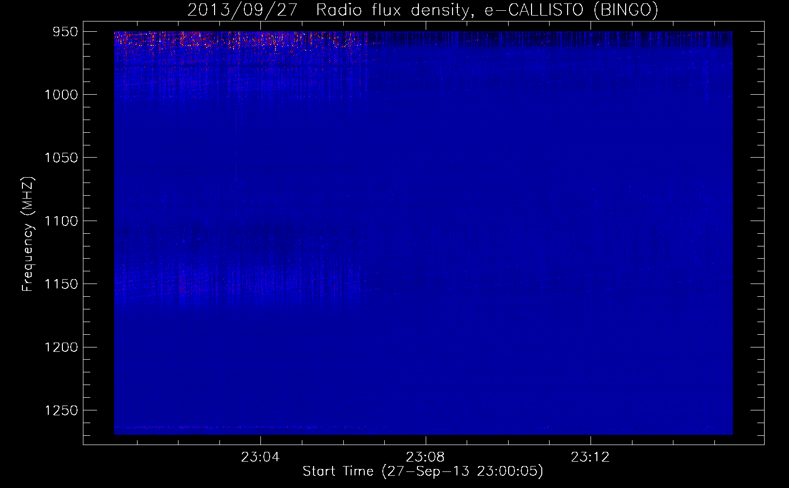Click the 1200 frequency tick label
This screenshot has width=789, height=488.
pos(61,347)
